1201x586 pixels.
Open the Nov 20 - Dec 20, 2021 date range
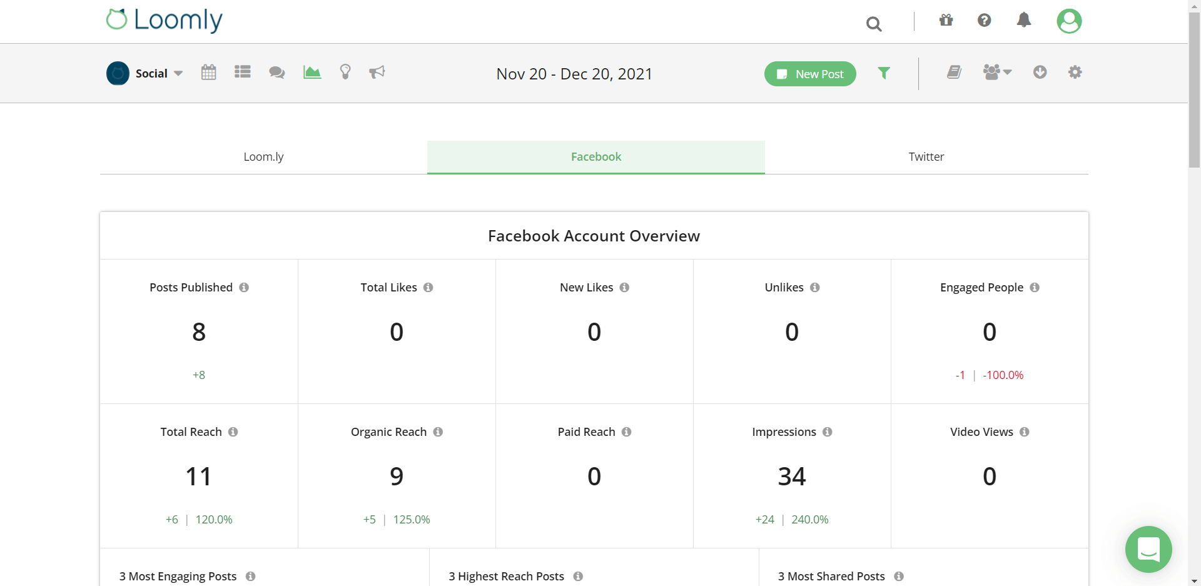click(x=574, y=74)
